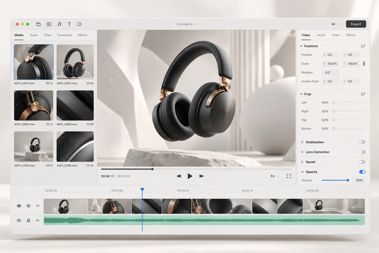Click the camera capture toolbar icon
The image size is (379, 253).
pos(49,24)
